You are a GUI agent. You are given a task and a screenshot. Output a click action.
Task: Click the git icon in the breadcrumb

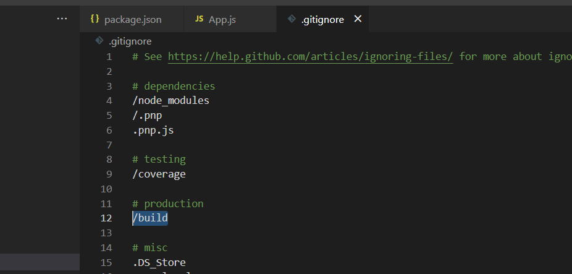(99, 41)
